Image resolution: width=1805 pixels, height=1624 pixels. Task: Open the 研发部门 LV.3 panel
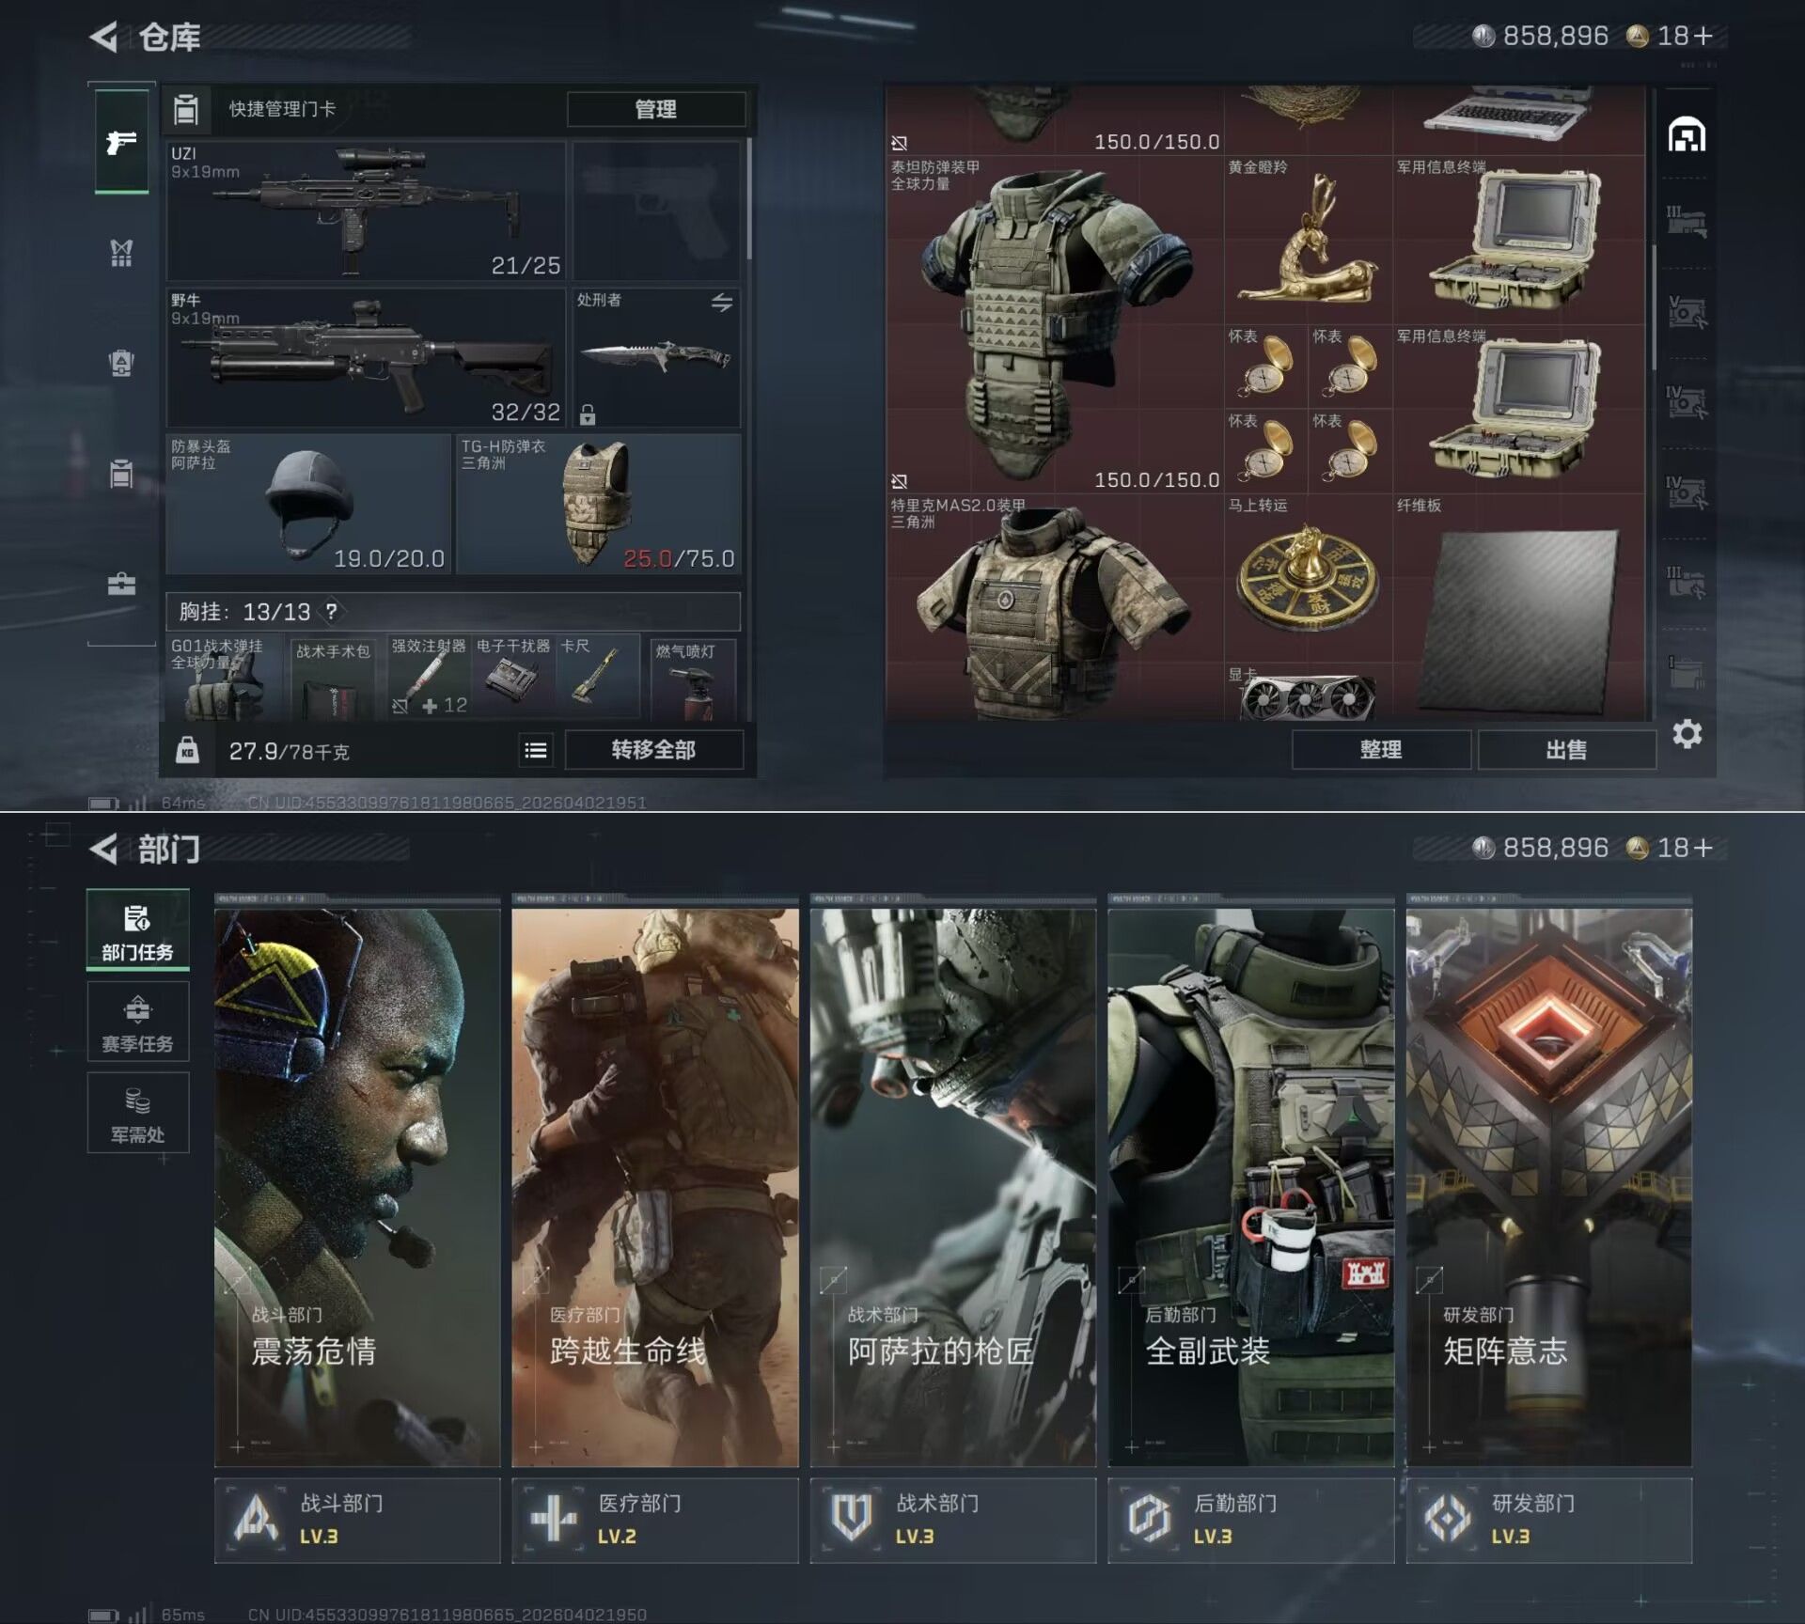(1548, 1520)
